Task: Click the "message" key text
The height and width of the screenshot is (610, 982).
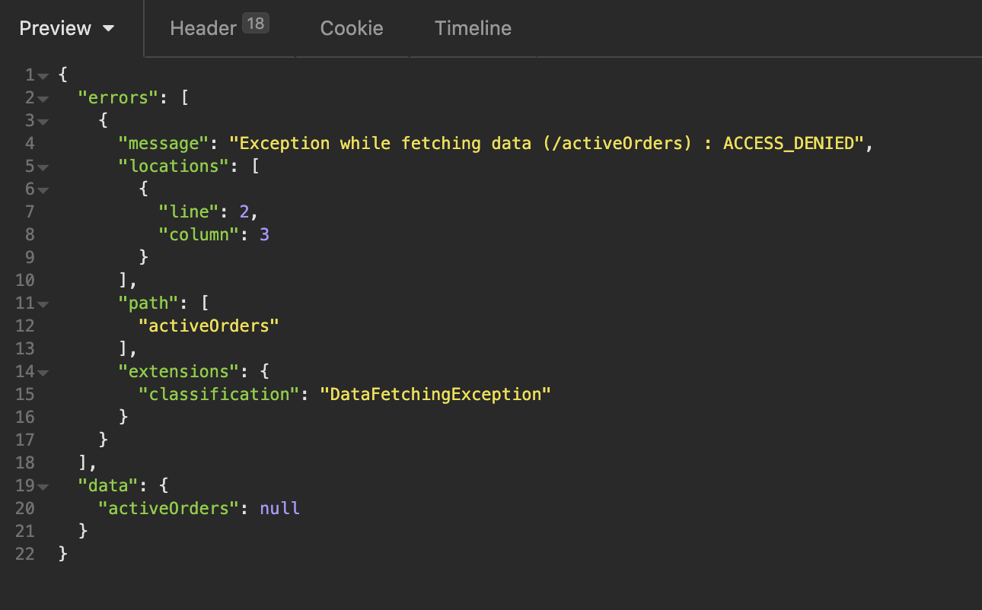Action: 163,143
